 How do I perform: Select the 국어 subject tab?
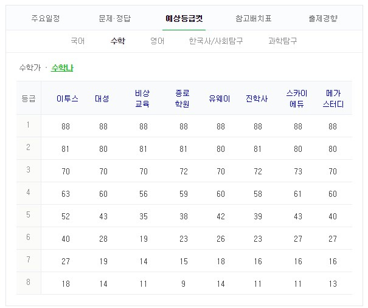click(x=77, y=41)
